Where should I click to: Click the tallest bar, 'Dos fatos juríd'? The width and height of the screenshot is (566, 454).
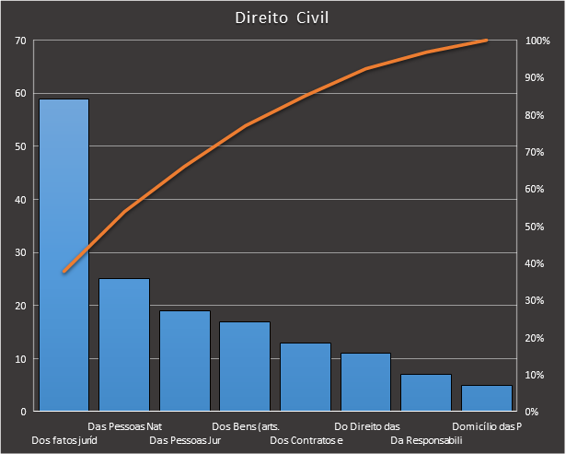64,258
